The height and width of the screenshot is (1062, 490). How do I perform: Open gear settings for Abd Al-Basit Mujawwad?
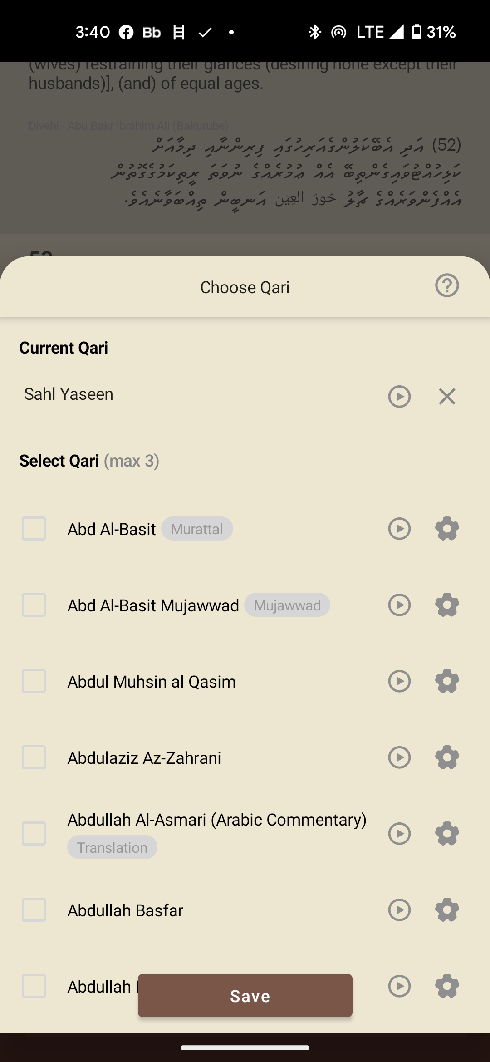click(x=447, y=605)
